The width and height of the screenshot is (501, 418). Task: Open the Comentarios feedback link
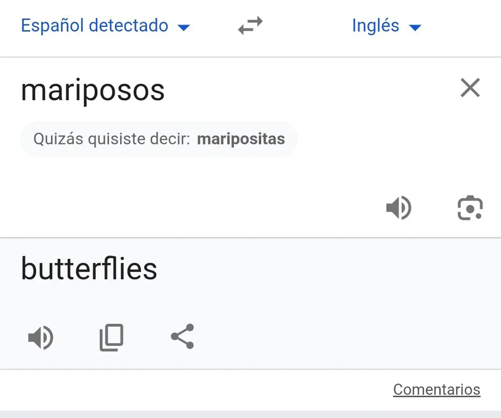pos(436,390)
